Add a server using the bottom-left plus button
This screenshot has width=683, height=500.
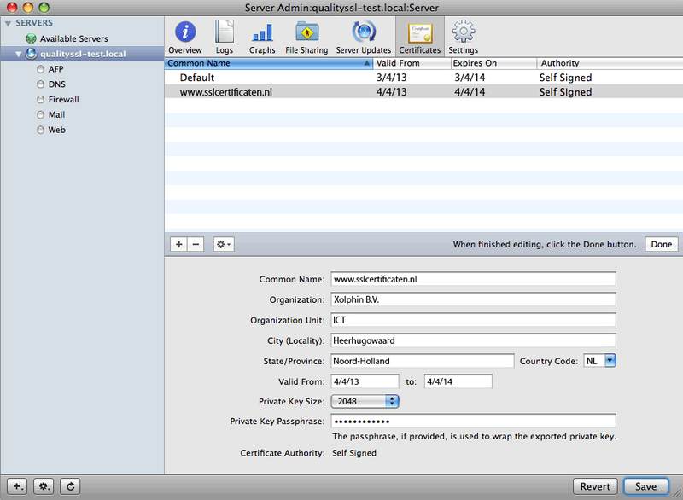point(17,486)
